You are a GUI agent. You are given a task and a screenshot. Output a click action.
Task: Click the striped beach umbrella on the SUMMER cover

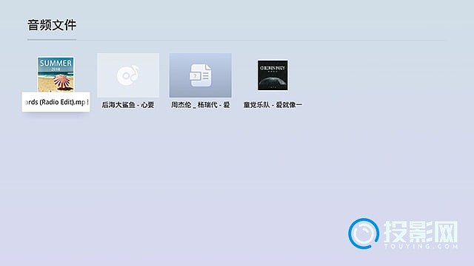click(x=63, y=82)
